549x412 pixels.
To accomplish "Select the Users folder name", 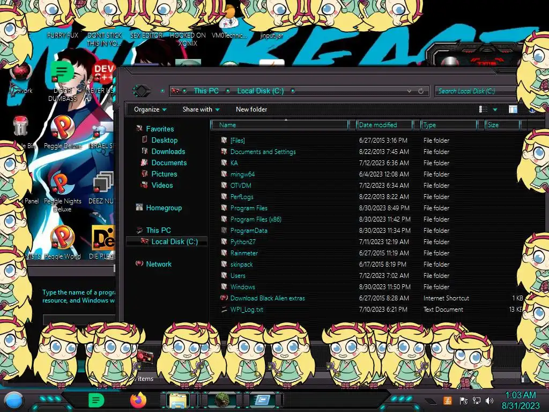I will (x=238, y=276).
